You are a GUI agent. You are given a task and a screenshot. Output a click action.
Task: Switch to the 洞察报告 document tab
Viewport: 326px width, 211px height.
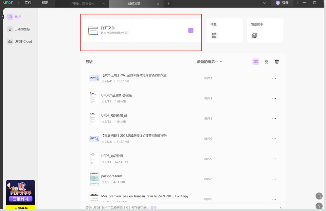point(83,4)
